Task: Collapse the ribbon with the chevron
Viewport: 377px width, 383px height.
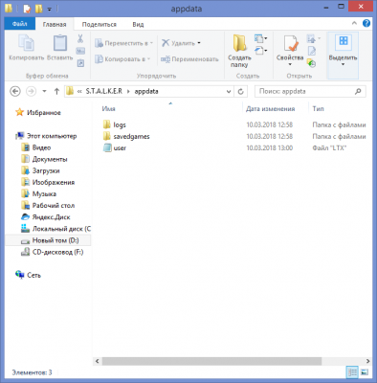Action: 354,23
